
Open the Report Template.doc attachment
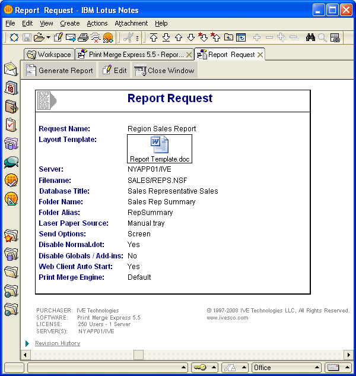(160, 149)
